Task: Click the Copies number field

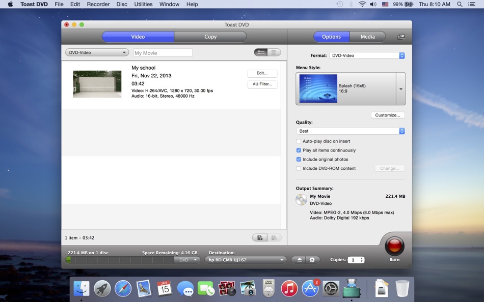Action: [x=354, y=260]
